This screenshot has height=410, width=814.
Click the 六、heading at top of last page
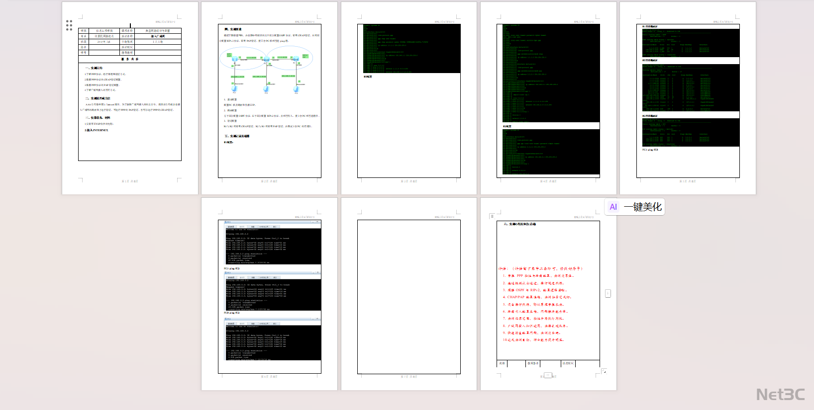click(x=520, y=224)
